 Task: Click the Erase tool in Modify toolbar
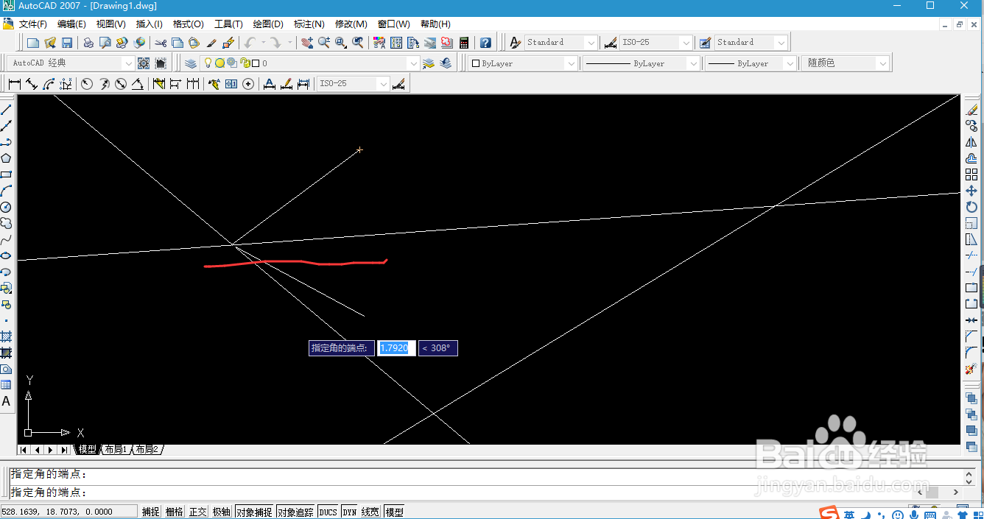(971, 110)
